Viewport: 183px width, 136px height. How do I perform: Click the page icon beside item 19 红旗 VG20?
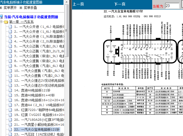10,115
